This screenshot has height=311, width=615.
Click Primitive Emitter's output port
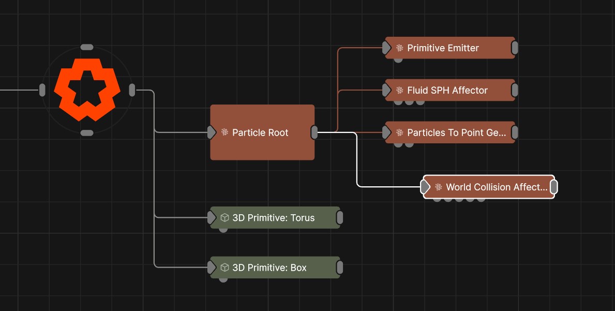point(515,48)
